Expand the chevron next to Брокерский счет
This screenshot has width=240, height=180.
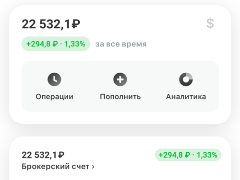[93, 167]
